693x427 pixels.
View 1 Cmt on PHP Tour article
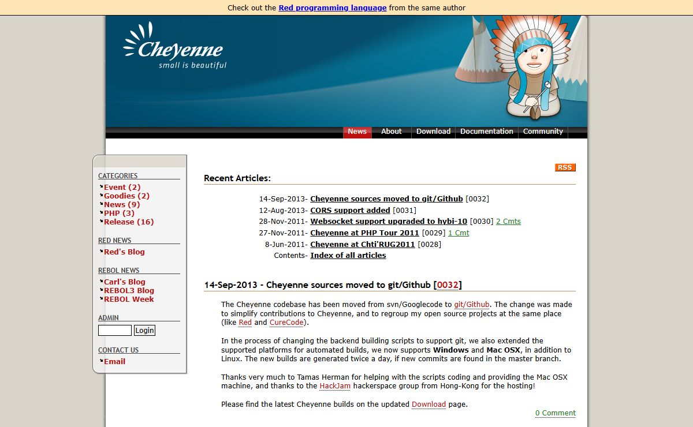pos(459,233)
